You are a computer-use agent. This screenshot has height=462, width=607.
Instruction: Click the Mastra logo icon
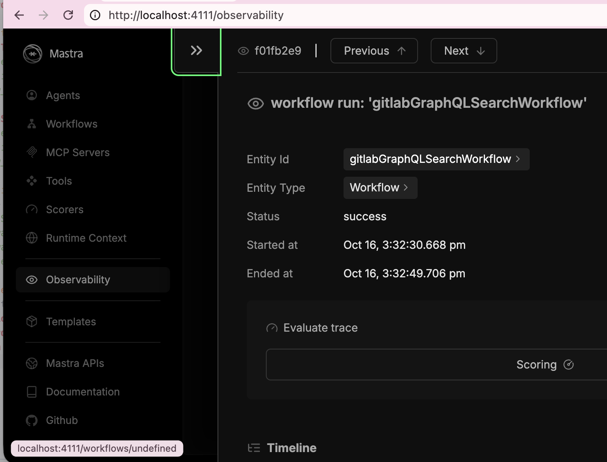point(32,54)
